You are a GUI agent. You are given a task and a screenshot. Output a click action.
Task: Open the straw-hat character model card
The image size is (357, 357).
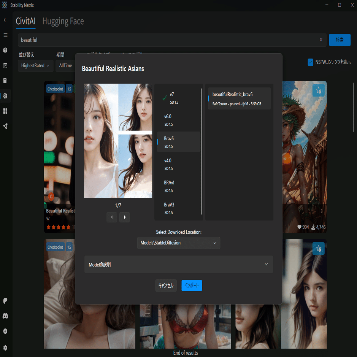305,157
